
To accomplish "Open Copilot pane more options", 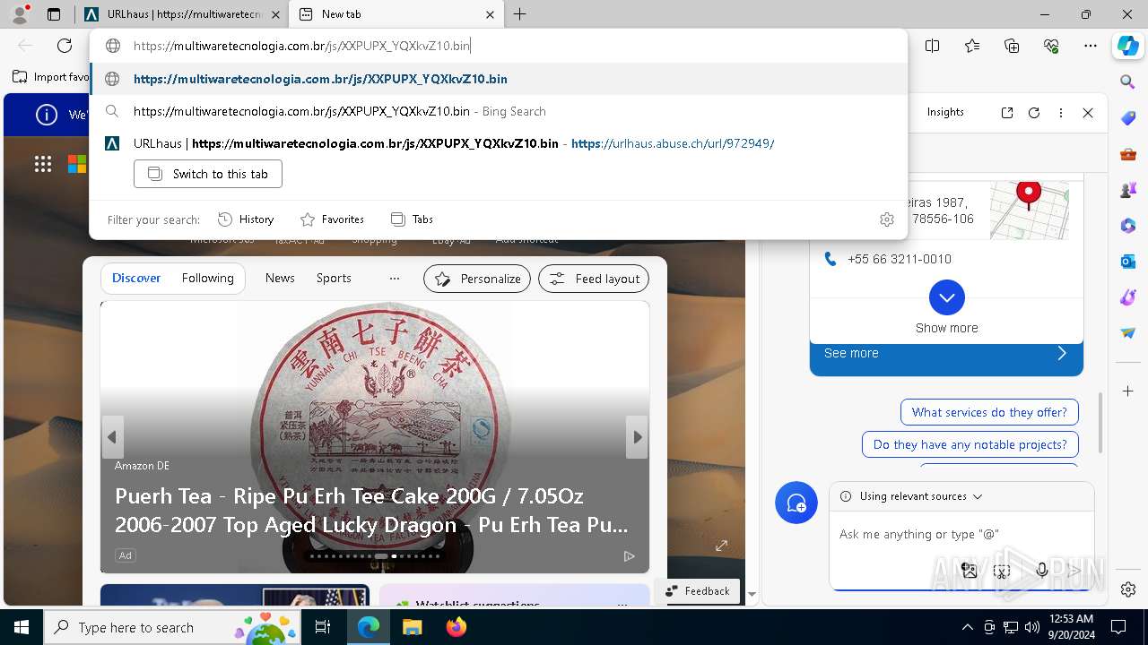I will 1061,113.
